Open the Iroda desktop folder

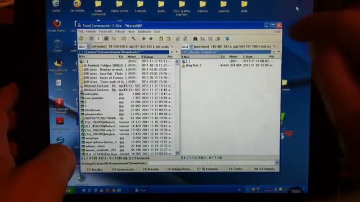pyautogui.click(x=161, y=6)
